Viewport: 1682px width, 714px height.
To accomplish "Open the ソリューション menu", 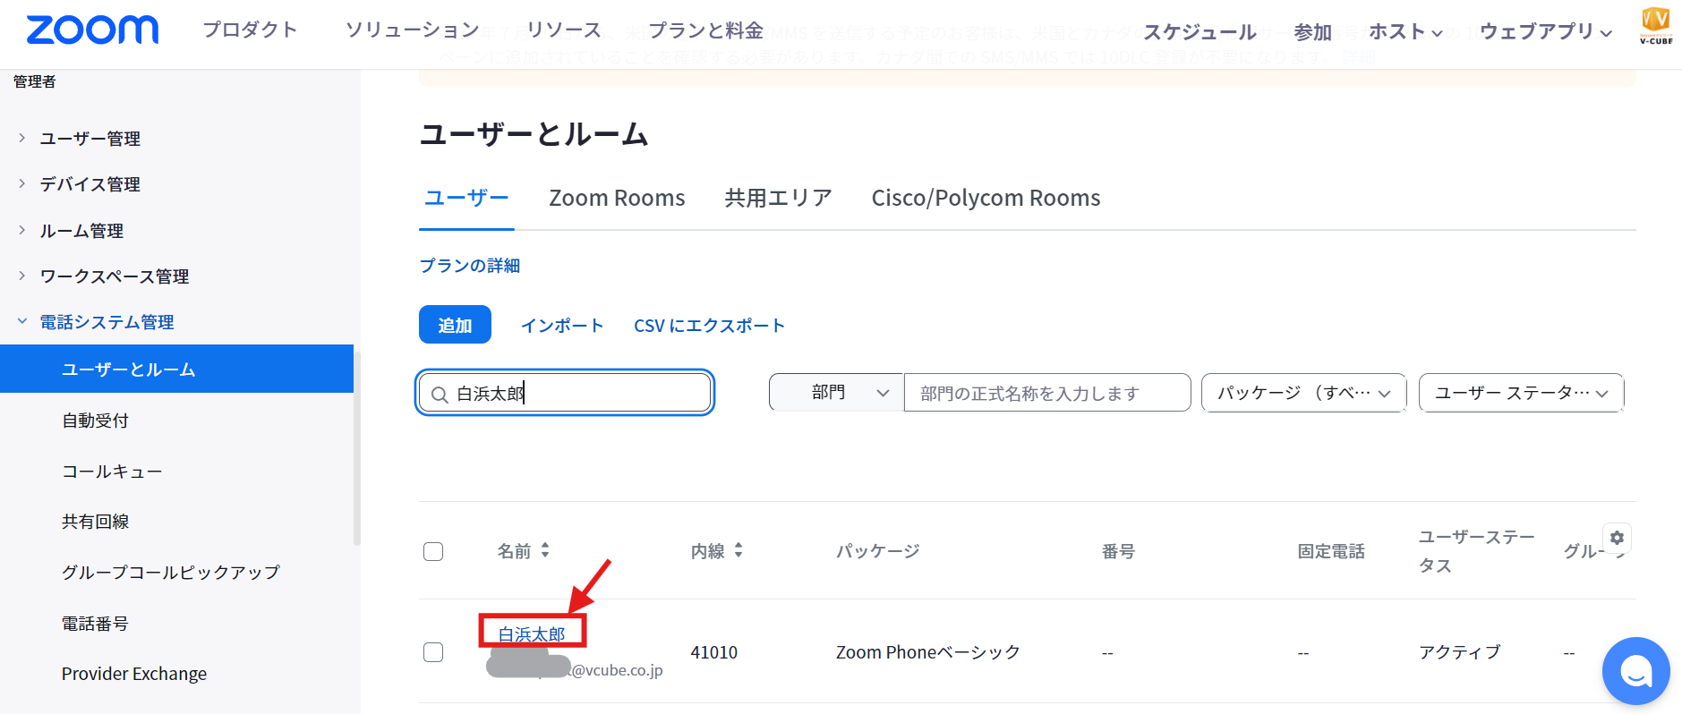I will pos(413,30).
